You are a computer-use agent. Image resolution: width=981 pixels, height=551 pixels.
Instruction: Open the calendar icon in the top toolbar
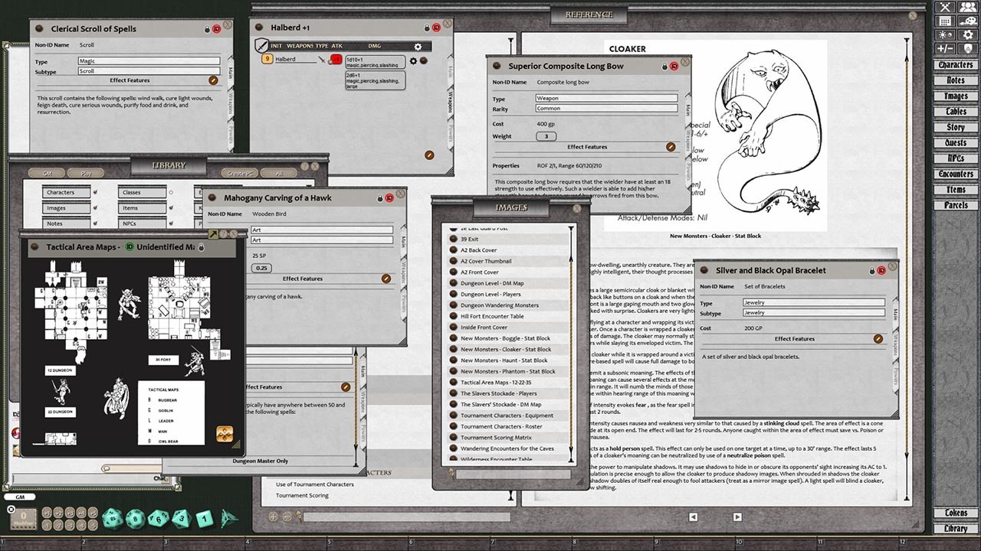point(945,21)
